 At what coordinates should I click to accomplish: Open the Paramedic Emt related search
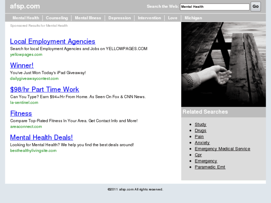(210, 167)
